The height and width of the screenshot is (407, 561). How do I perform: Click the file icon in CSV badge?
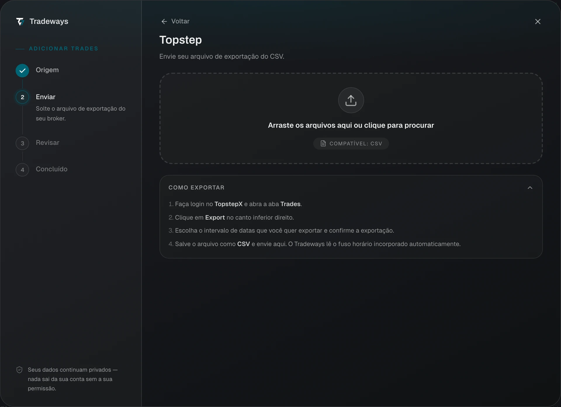click(x=323, y=144)
